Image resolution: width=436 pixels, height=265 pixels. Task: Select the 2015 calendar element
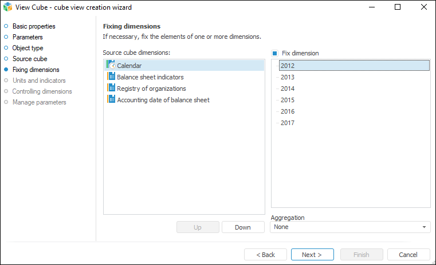click(288, 100)
